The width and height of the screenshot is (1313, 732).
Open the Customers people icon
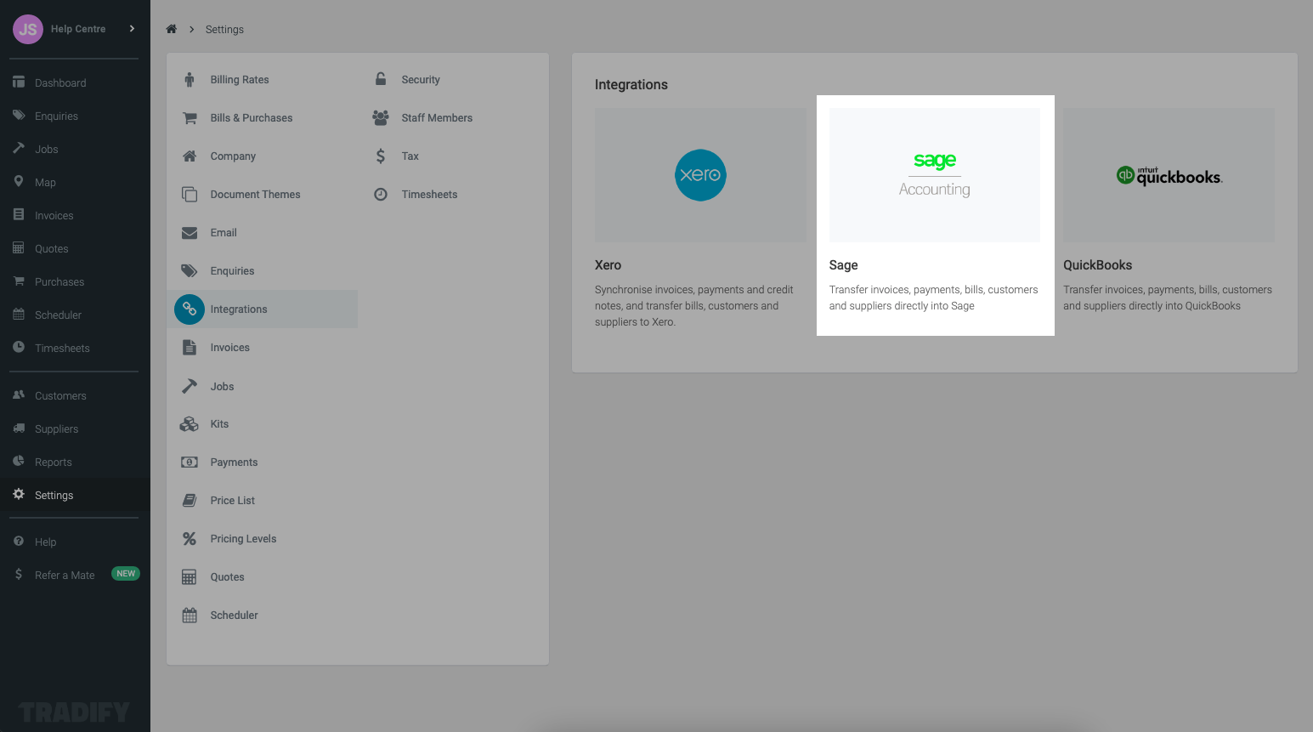tap(19, 394)
